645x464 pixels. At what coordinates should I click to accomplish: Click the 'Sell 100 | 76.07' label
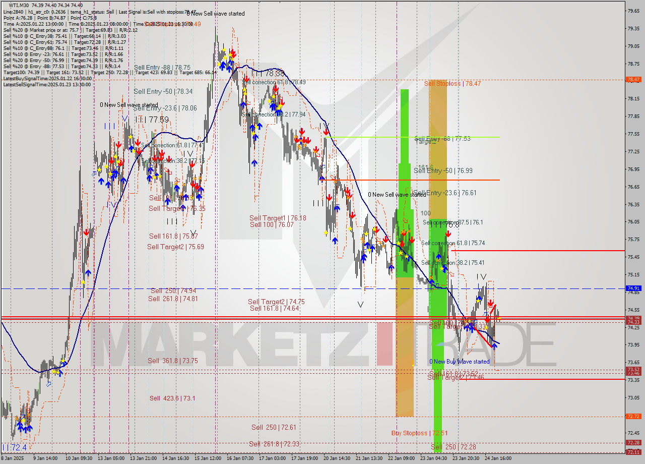(x=272, y=224)
